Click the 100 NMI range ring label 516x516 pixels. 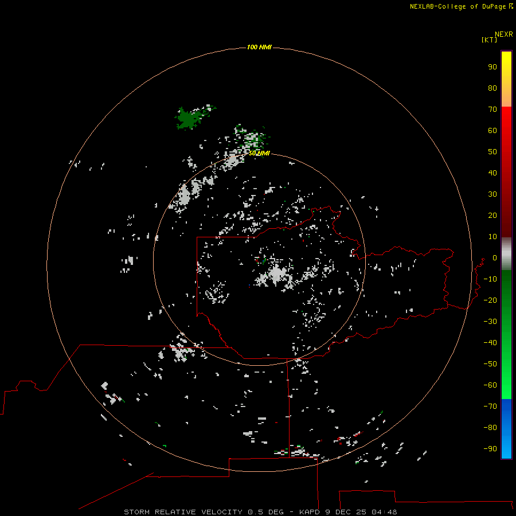259,47
